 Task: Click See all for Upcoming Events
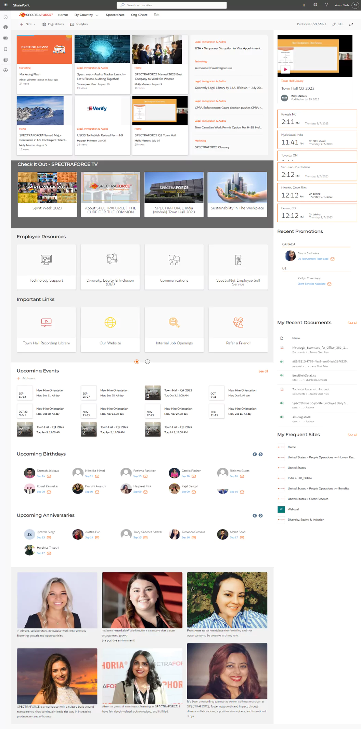[263, 371]
